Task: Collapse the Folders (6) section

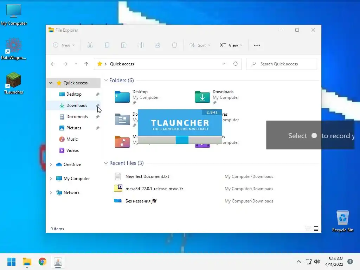Action: [106, 81]
